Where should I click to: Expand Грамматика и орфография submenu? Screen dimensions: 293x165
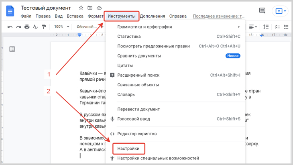[176, 27]
